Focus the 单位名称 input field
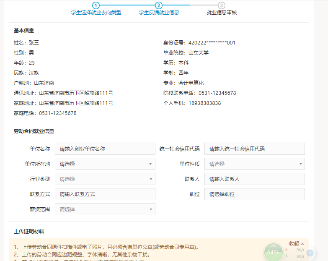This screenshot has height=261, width=328. (105, 149)
